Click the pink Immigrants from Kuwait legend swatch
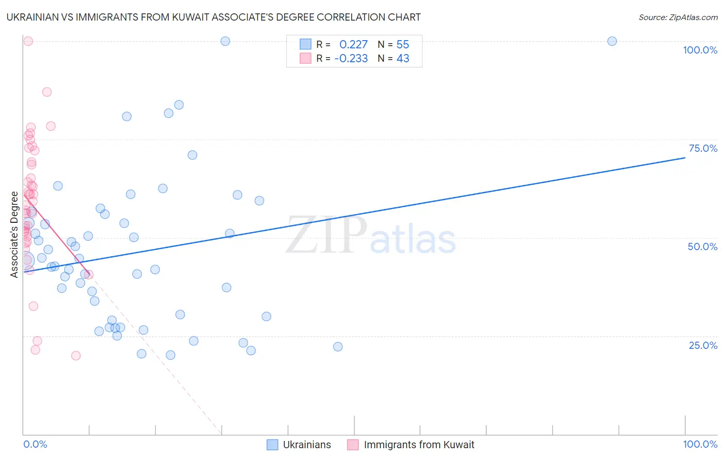Viewport: 724px width, 459px height. pos(353,445)
